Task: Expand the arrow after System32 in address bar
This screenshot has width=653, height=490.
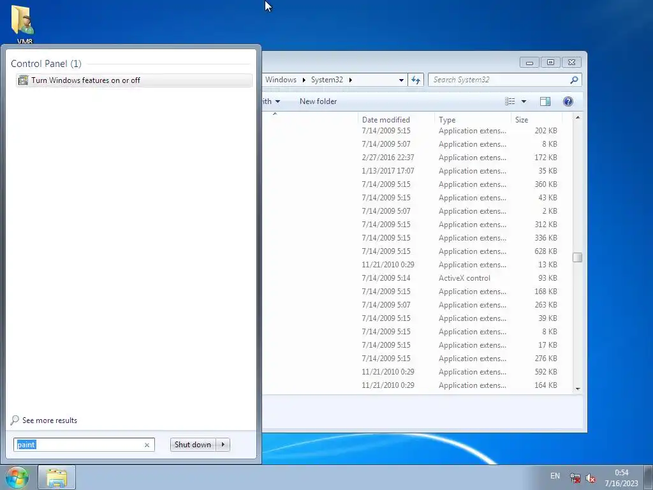Action: click(x=351, y=80)
